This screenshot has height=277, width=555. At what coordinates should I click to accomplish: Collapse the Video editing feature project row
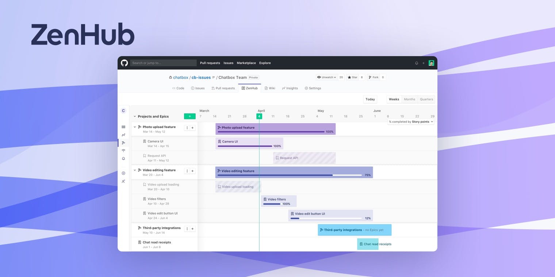tap(135, 170)
